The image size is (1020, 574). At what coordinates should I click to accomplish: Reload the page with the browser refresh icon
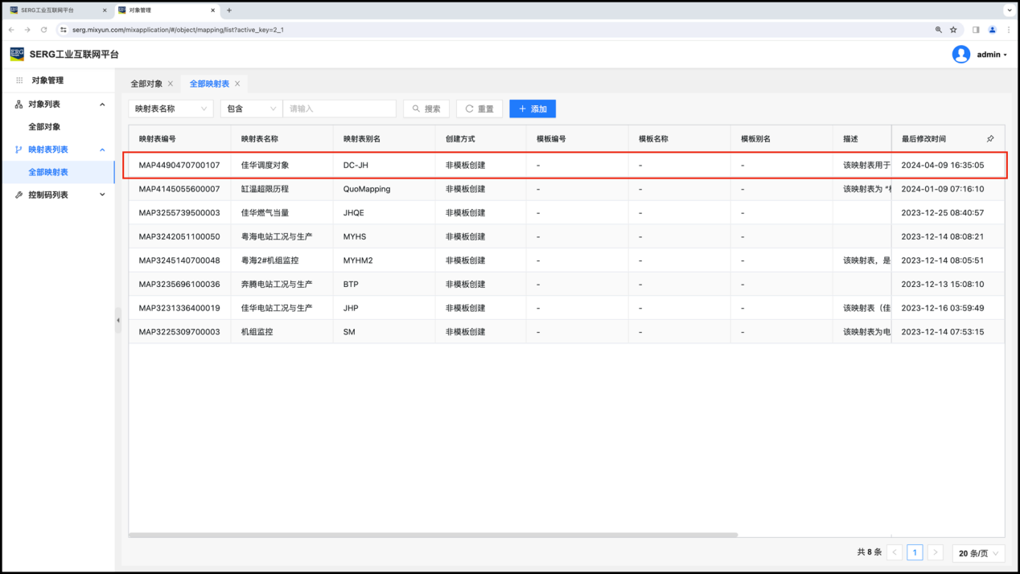[x=43, y=30]
